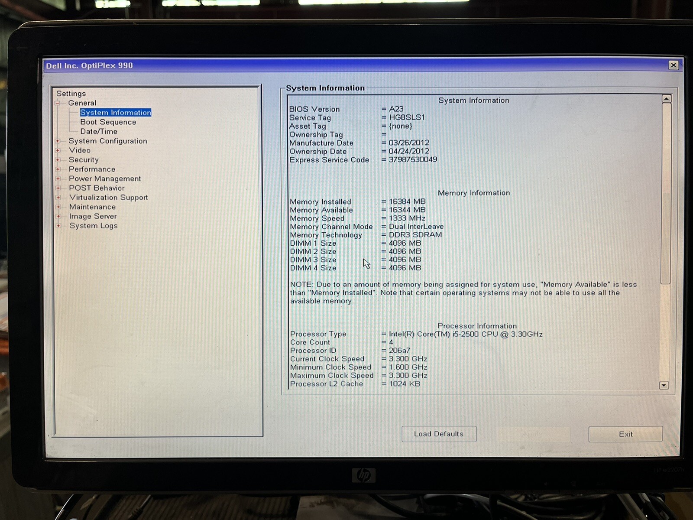The height and width of the screenshot is (520, 693).
Task: Select the System Logs label
Action: coord(94,226)
